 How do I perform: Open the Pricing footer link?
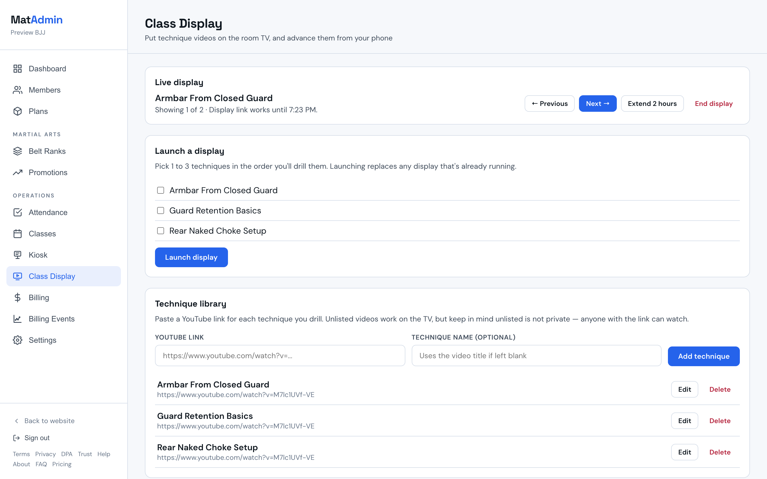click(x=62, y=464)
